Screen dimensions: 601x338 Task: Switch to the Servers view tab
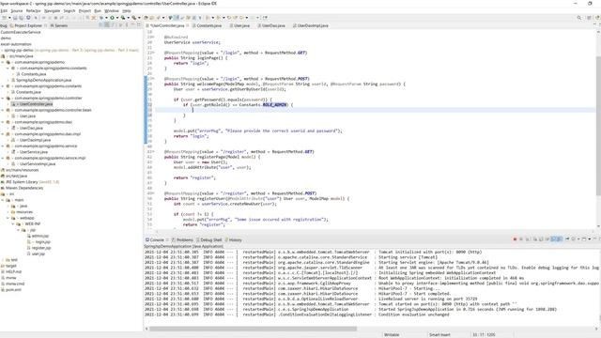coord(61,25)
